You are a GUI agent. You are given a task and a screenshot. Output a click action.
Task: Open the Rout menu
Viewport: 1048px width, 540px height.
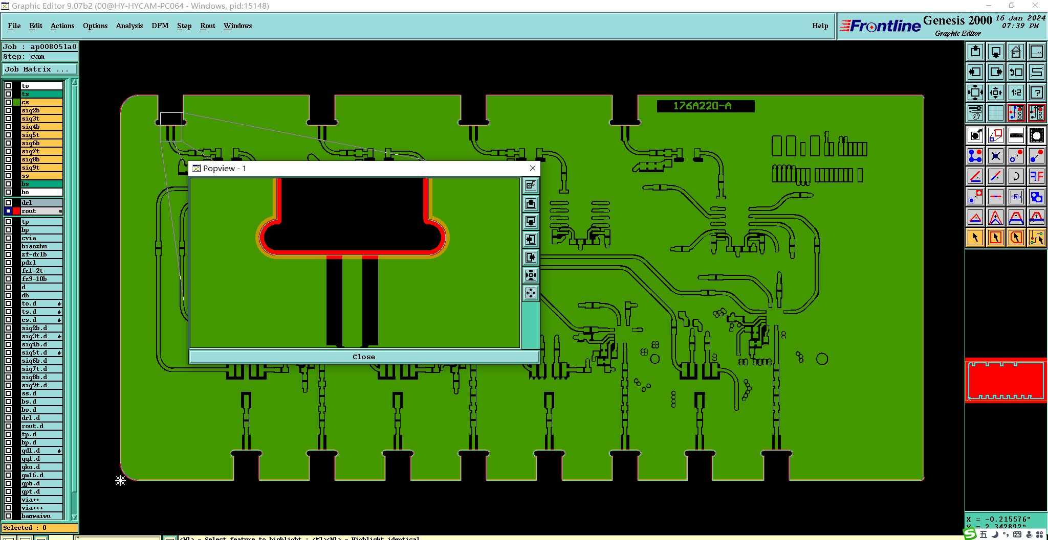point(208,26)
